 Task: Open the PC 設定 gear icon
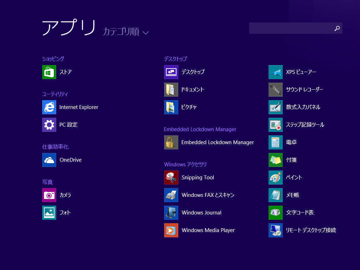49,125
